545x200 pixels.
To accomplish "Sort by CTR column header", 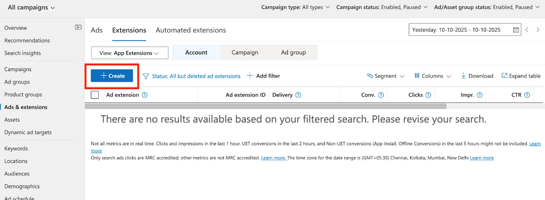I will [516, 95].
